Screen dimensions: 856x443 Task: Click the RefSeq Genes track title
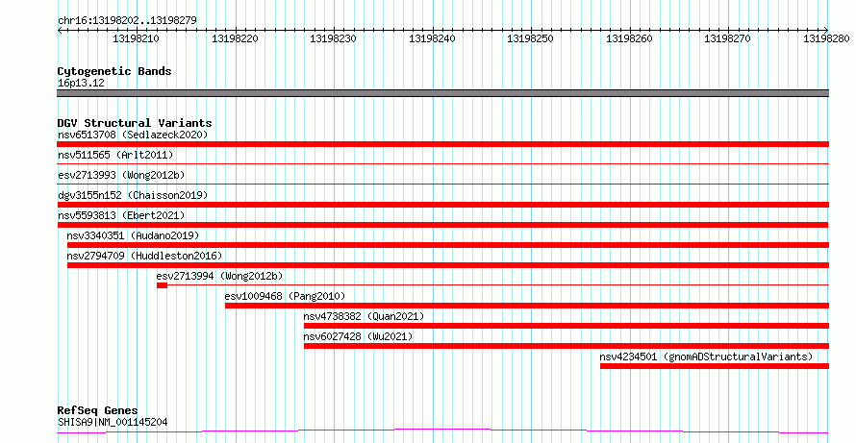98,411
